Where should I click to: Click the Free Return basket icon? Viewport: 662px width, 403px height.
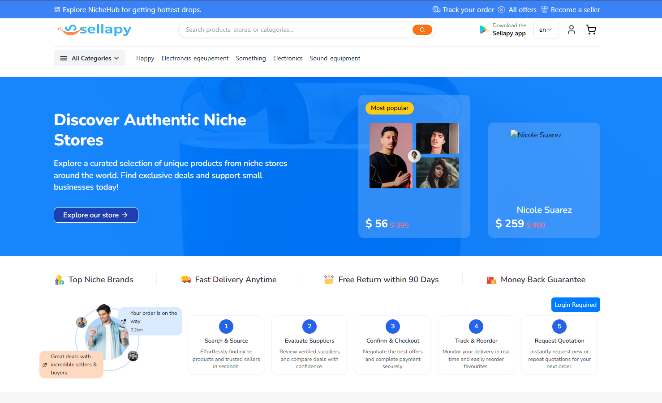pyautogui.click(x=329, y=280)
